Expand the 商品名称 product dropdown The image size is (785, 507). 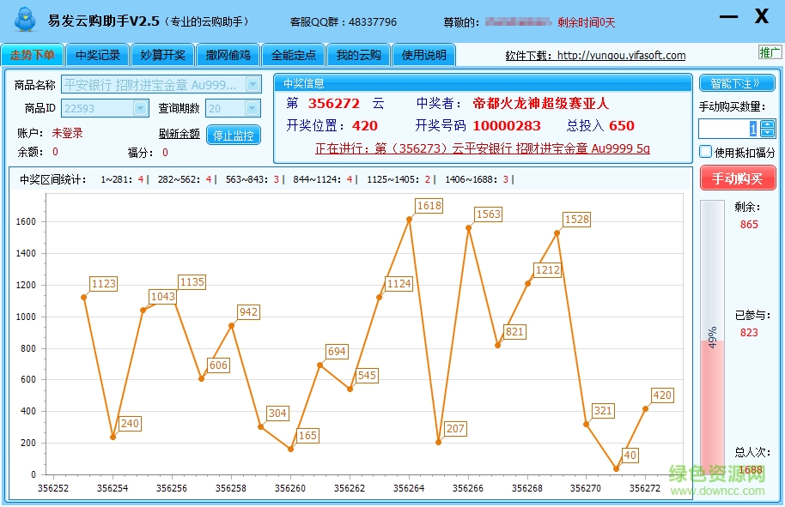[x=252, y=83]
